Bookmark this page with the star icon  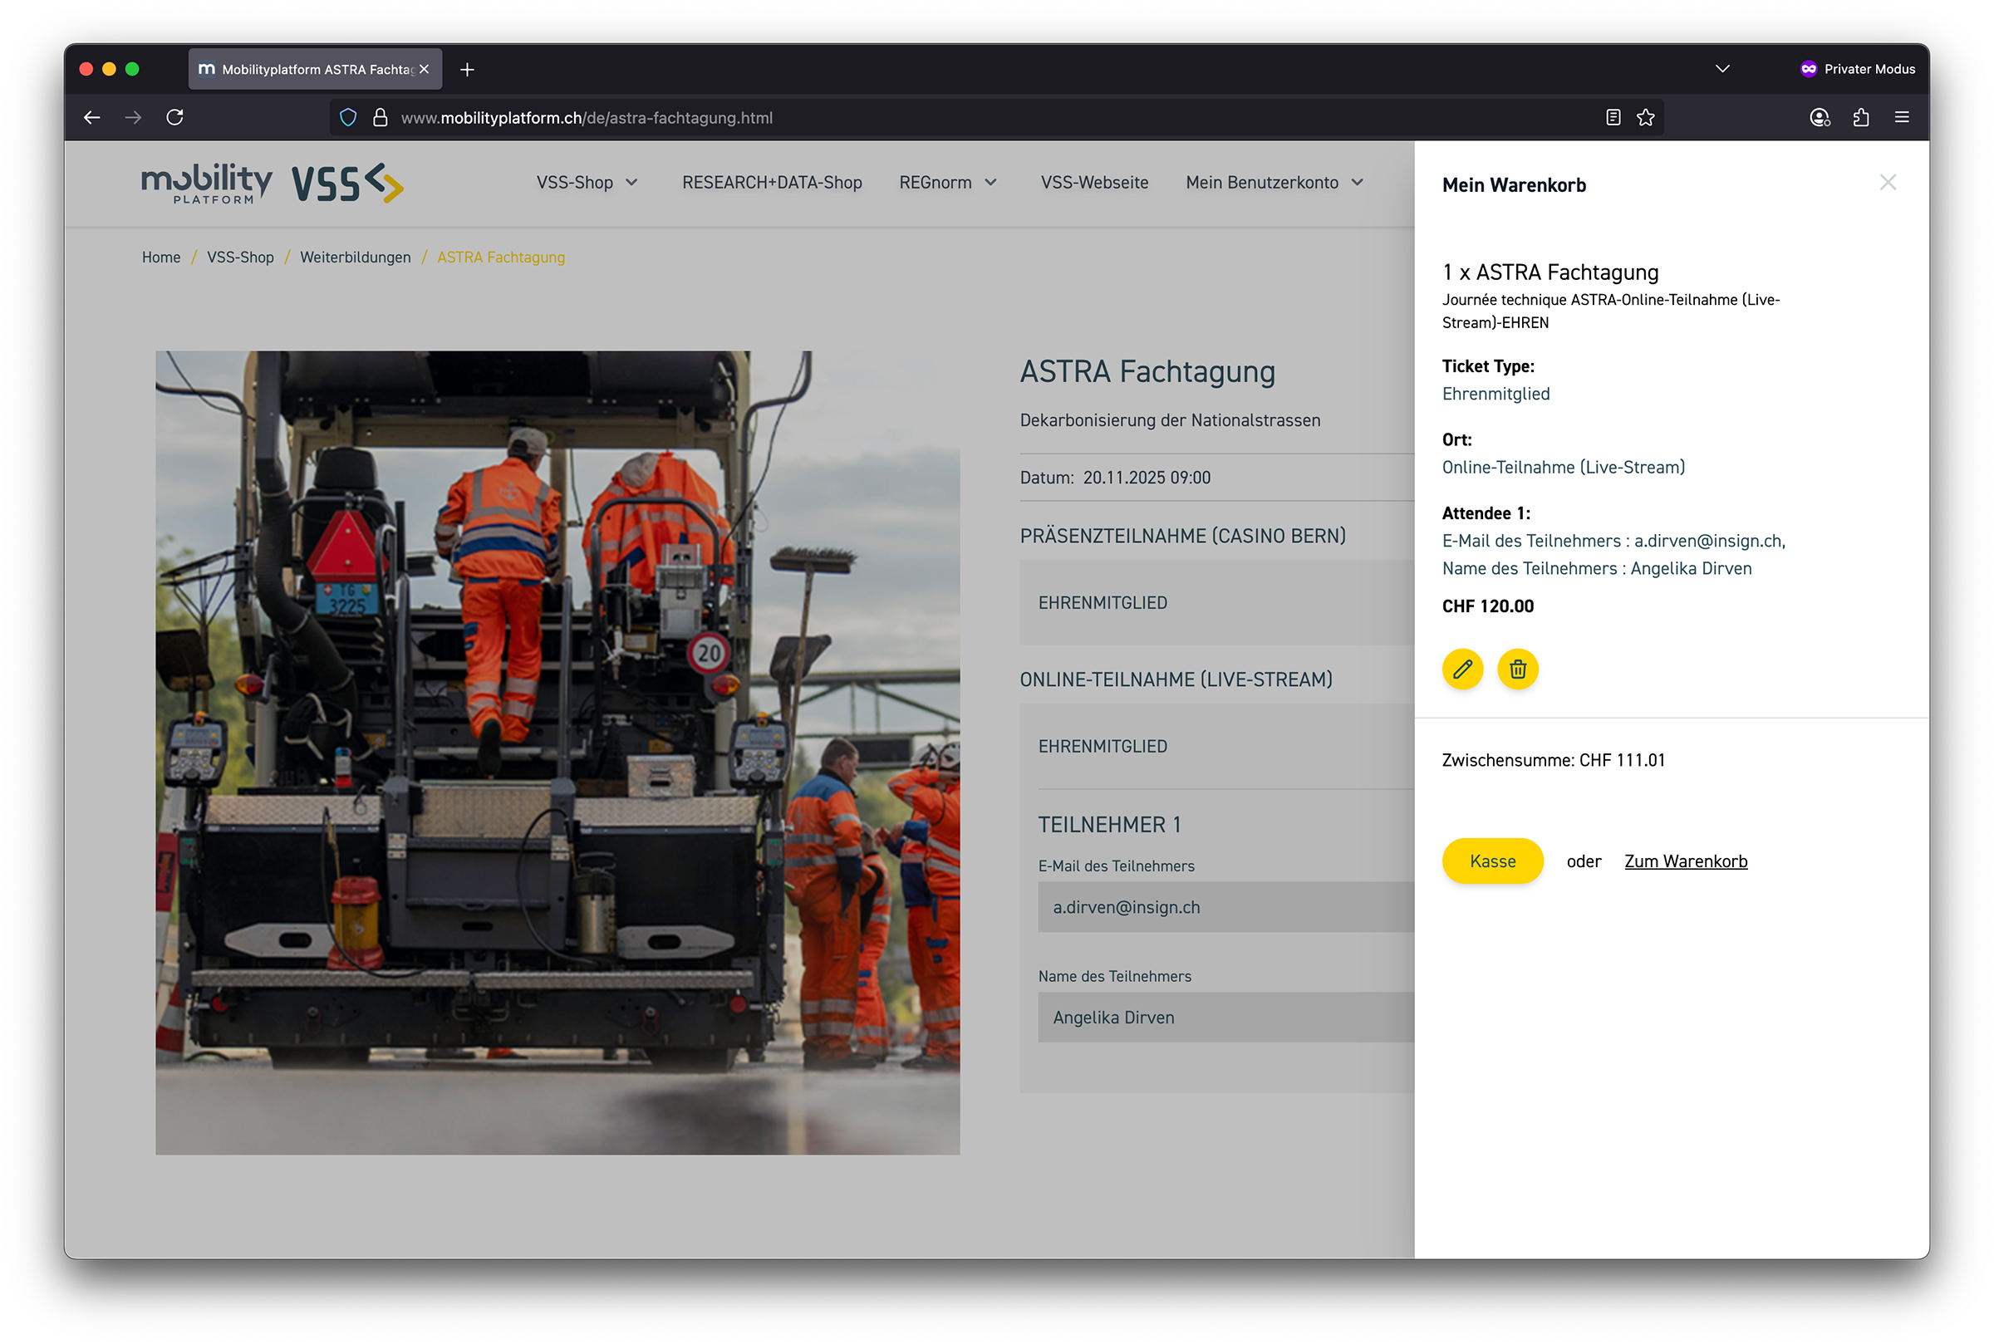(1645, 117)
